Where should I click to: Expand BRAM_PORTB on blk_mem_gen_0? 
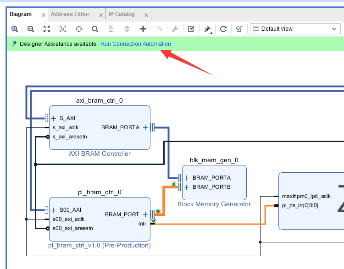(187, 187)
